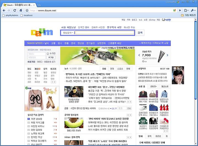Click the 검색 search button
This screenshot has width=198, height=146.
[140, 33]
